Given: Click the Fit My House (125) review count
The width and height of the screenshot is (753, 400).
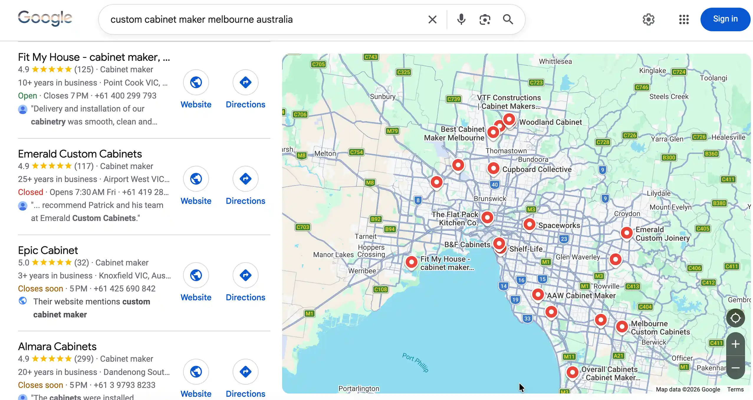Looking at the screenshot, I should pyautogui.click(x=84, y=69).
